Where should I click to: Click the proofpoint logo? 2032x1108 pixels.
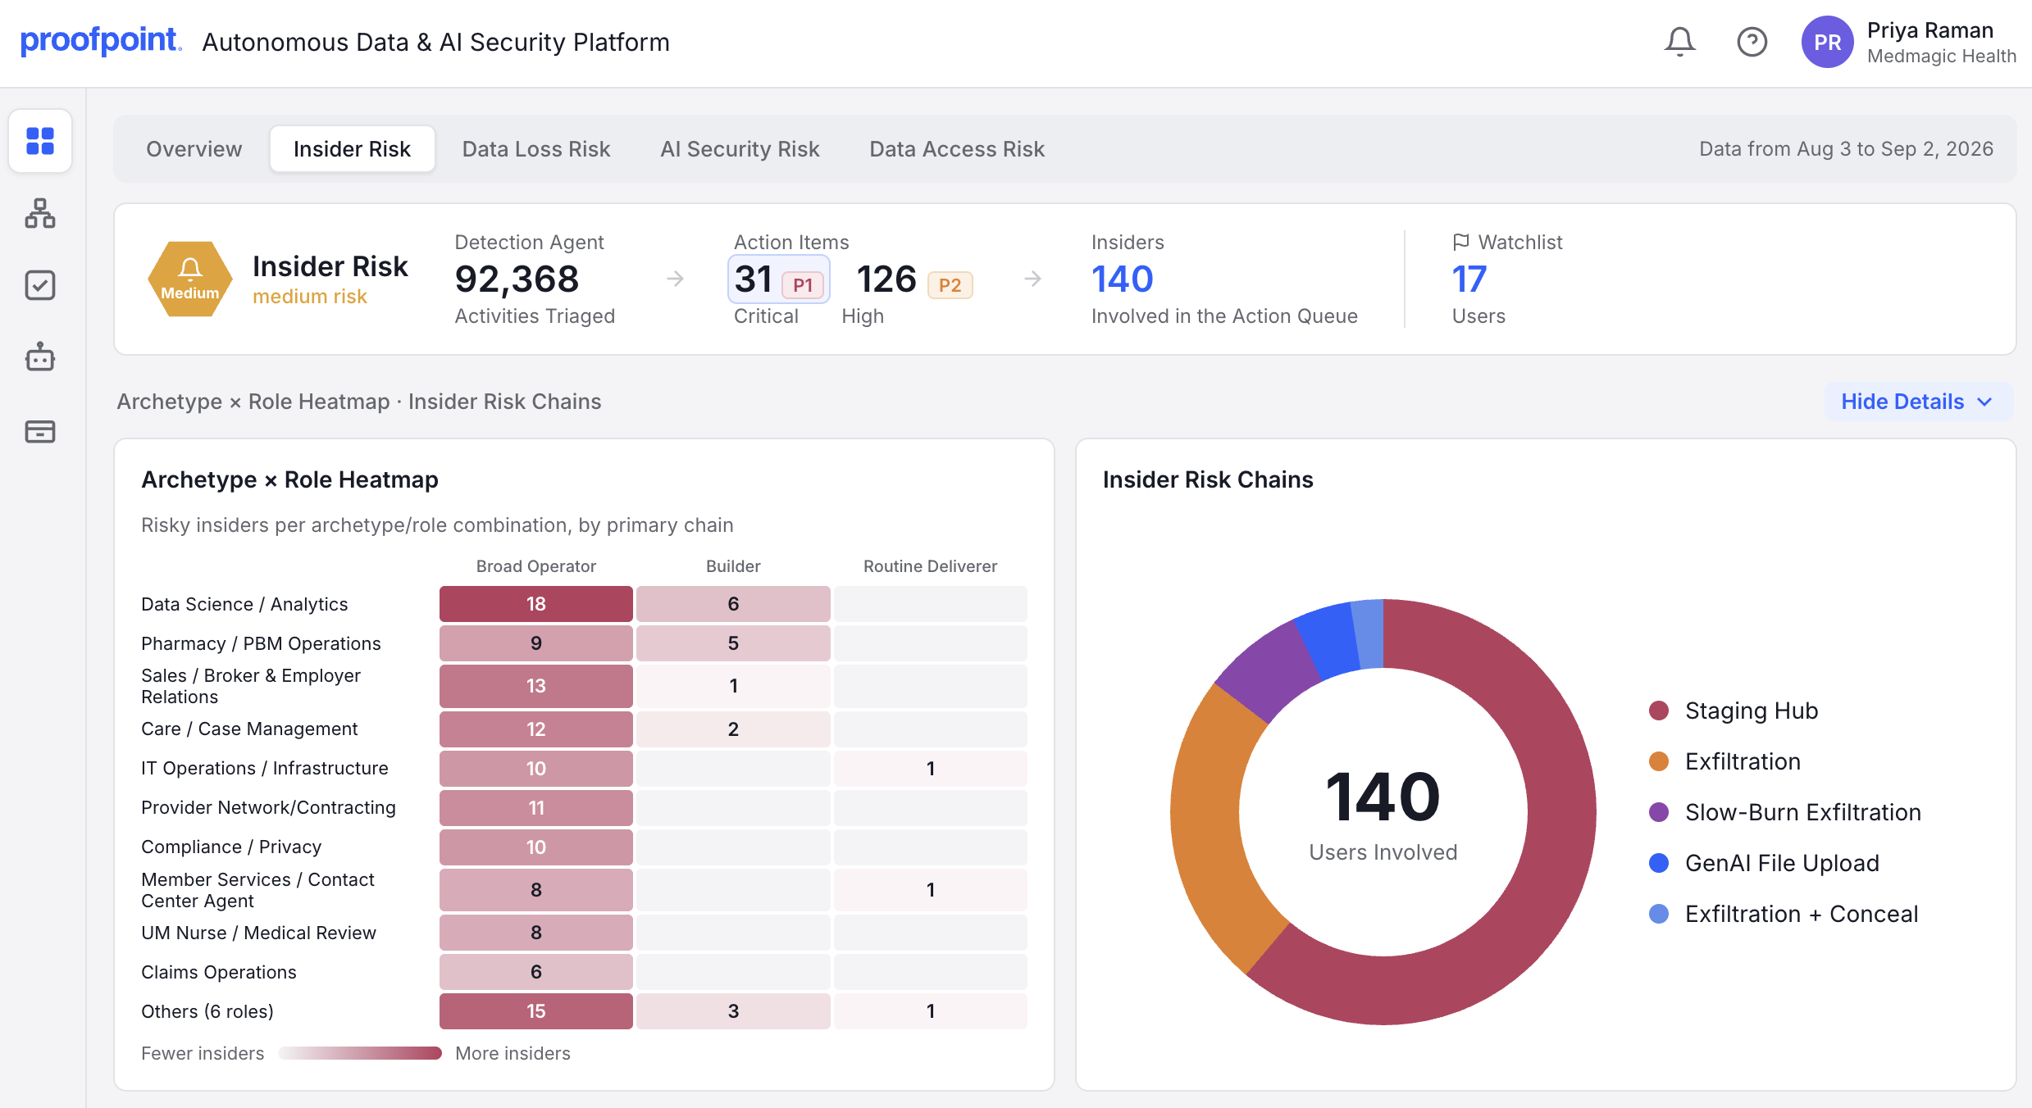coord(101,41)
